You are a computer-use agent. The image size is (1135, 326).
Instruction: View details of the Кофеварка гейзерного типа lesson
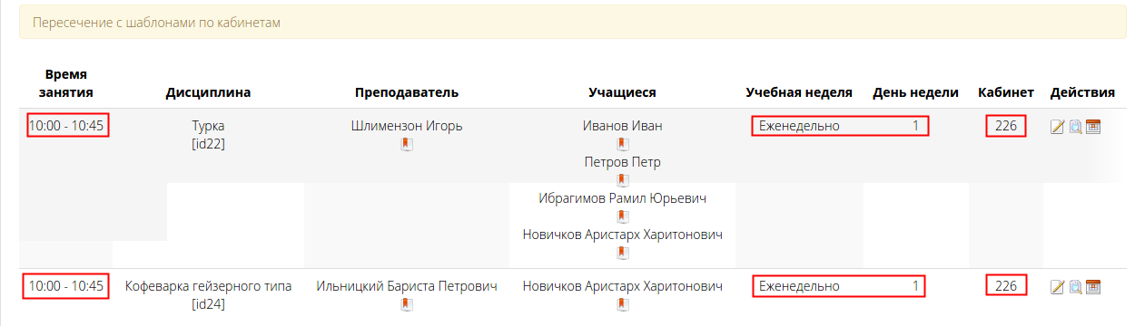[x=1075, y=287]
